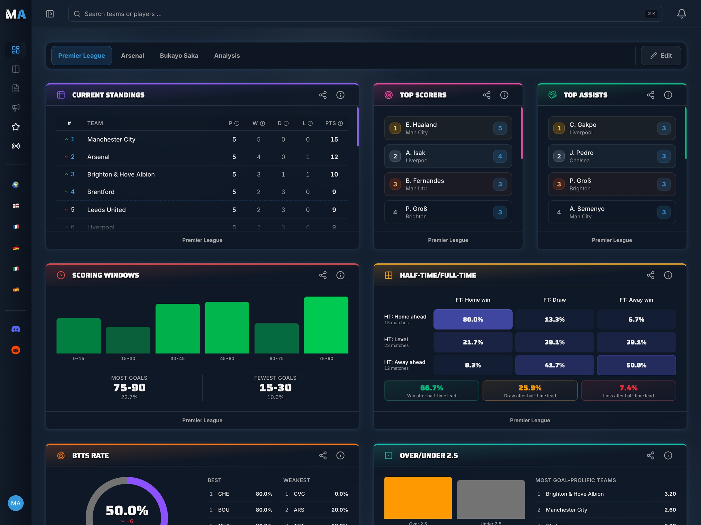Click the Current Standings scrollbar
The height and width of the screenshot is (525, 701).
tap(358, 127)
